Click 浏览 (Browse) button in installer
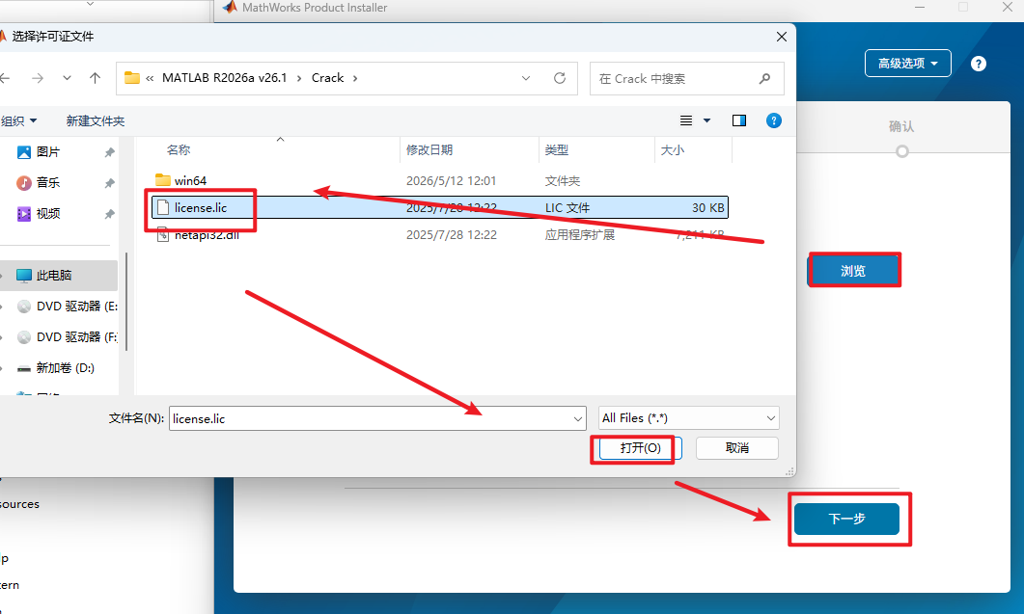This screenshot has height=614, width=1024. pos(853,271)
